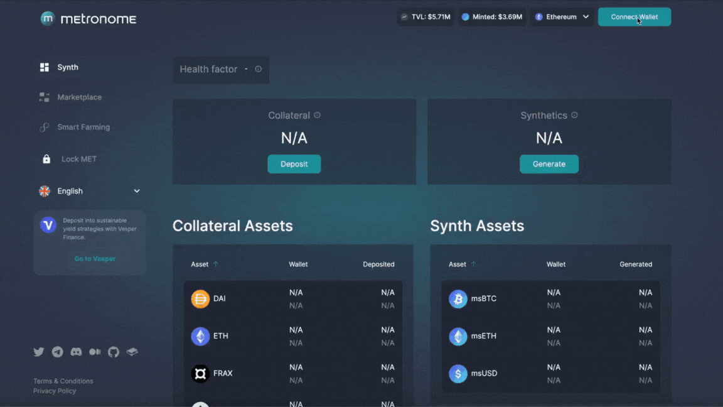Click the Minted: $3.69M stat
The image size is (723, 407).
click(492, 17)
